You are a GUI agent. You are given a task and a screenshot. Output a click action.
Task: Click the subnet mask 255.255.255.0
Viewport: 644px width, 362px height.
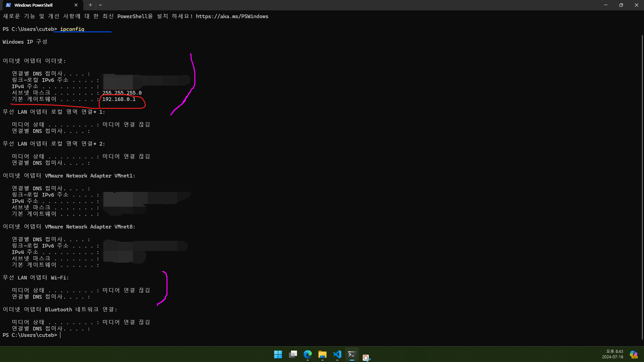click(122, 93)
